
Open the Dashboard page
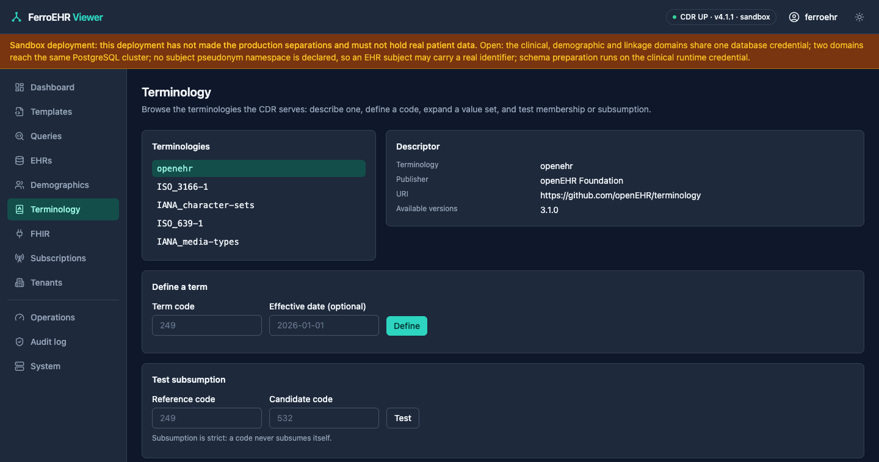63,87
